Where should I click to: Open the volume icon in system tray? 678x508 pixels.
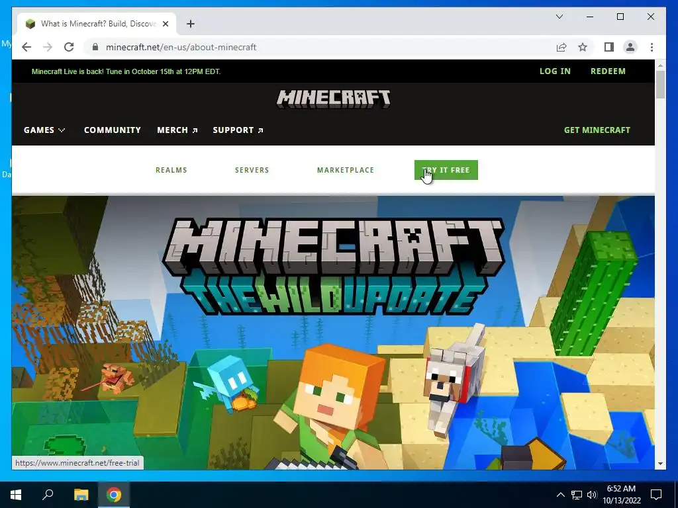tap(592, 495)
